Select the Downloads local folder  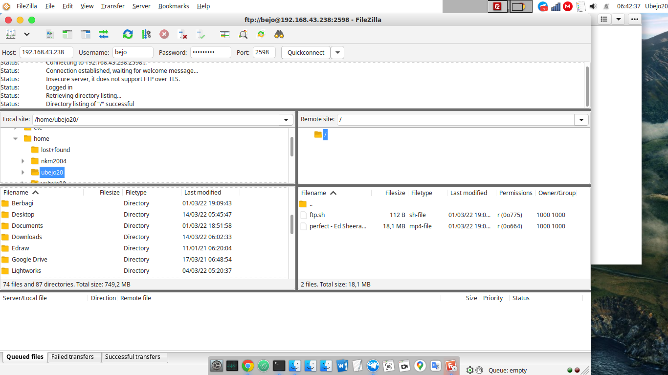pos(27,237)
